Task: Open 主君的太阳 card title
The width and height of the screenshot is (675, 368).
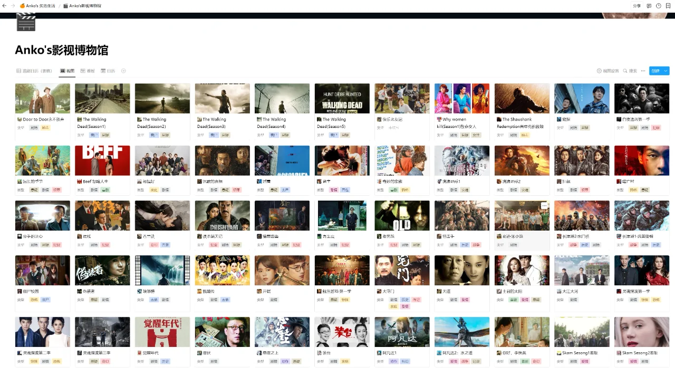Action: pos(513,291)
